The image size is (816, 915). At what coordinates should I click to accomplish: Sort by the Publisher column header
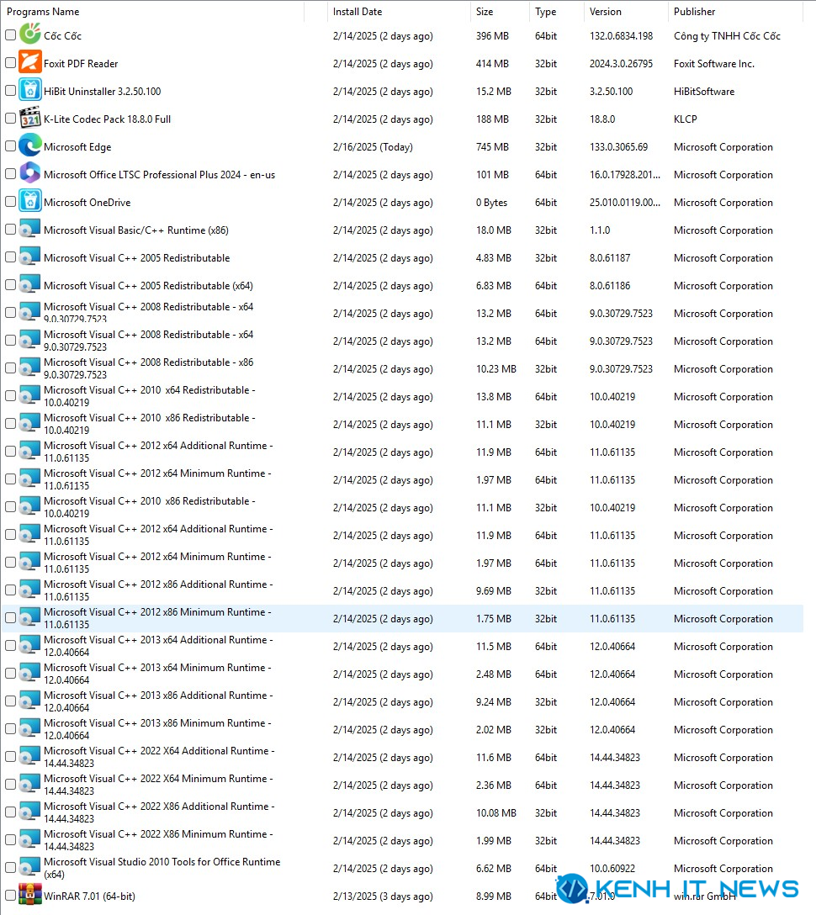tap(735, 11)
